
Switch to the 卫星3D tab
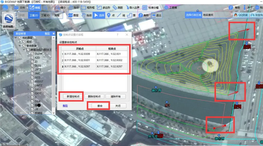point(45,15)
